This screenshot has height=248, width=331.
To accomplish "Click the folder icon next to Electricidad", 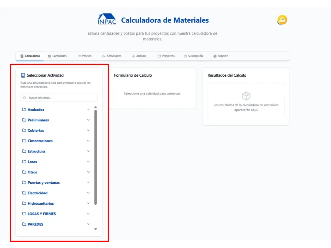I will click(x=25, y=193).
